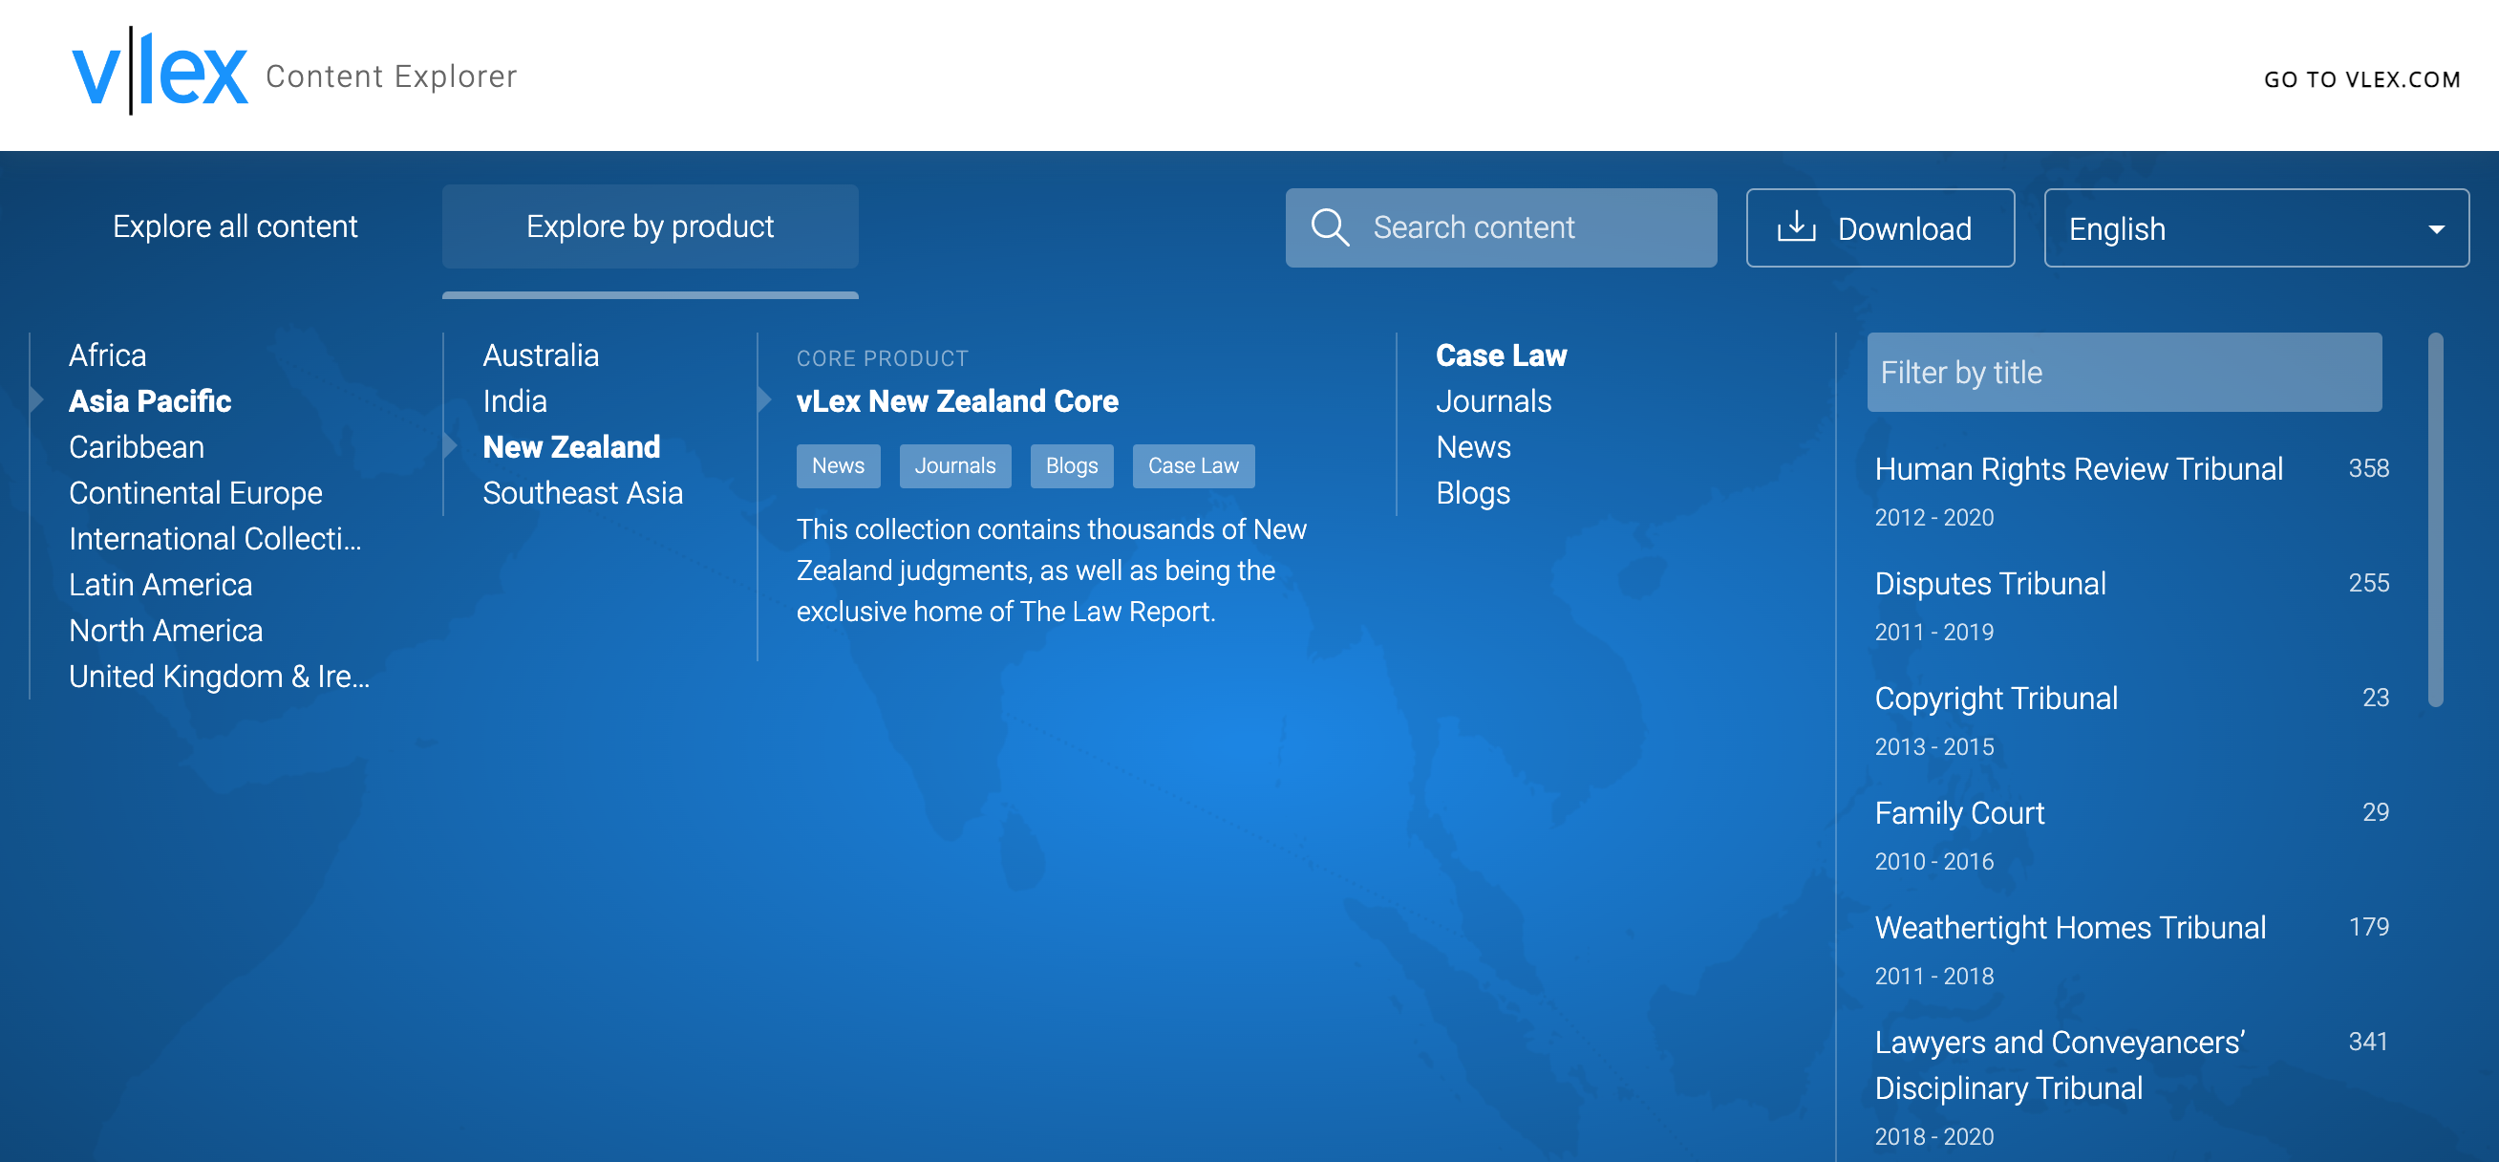The width and height of the screenshot is (2499, 1162).
Task: Open Weathertight Homes Tribunal entry
Action: [x=2070, y=927]
